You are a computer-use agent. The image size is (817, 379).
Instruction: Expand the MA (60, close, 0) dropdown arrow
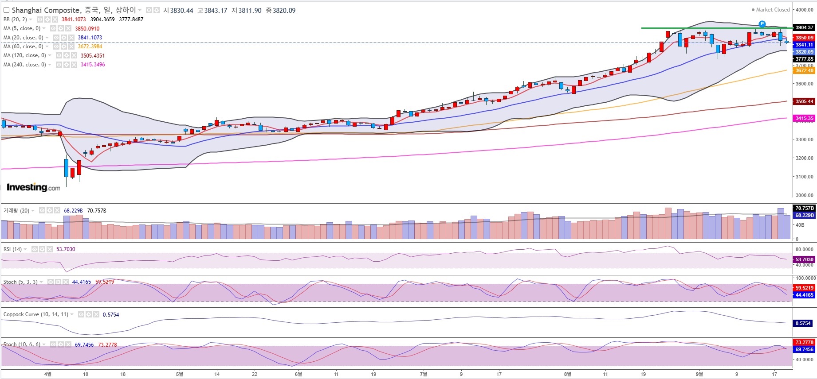[x=47, y=46]
